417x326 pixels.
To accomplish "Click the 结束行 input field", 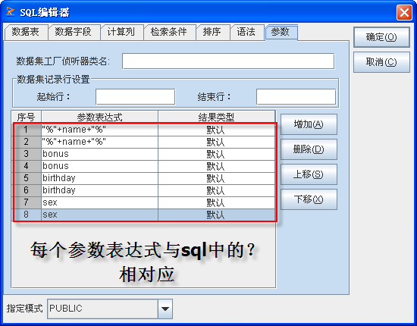I will pos(296,97).
